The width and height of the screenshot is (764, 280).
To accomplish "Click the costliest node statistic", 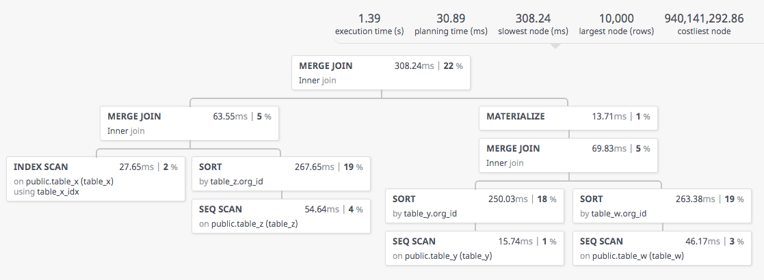I will (704, 25).
